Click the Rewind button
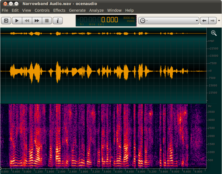Image resolution: width=222 pixels, height=174 pixels. coord(27,21)
